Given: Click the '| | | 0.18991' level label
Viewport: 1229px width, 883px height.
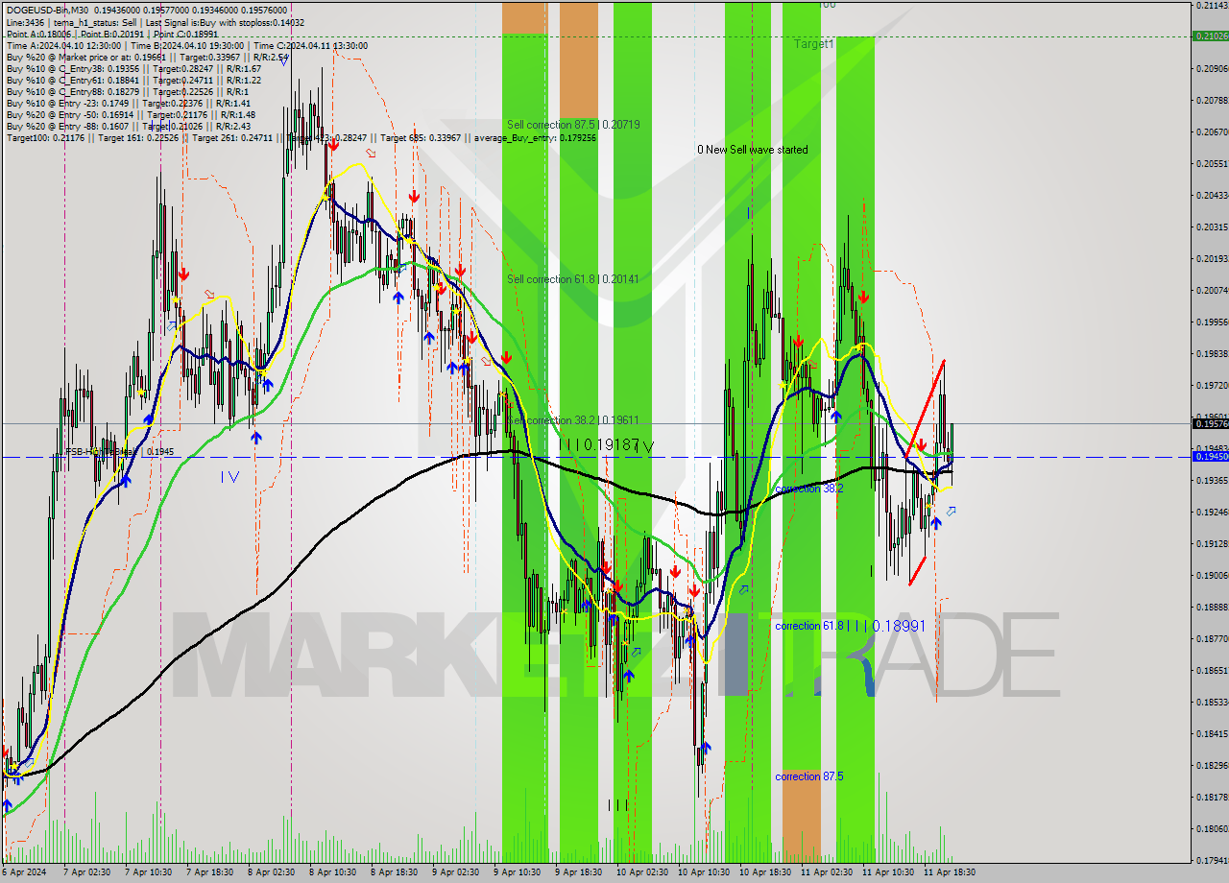Looking at the screenshot, I should pos(888,626).
